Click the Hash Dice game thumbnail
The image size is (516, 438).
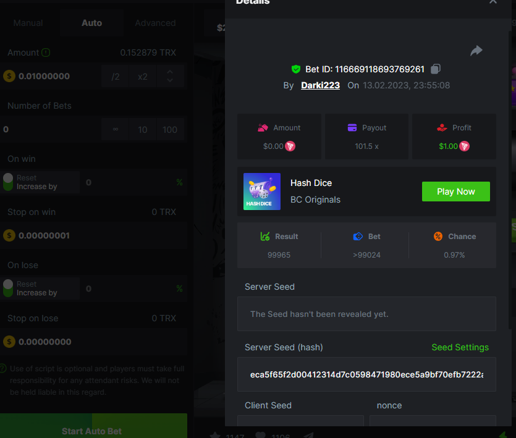(262, 192)
